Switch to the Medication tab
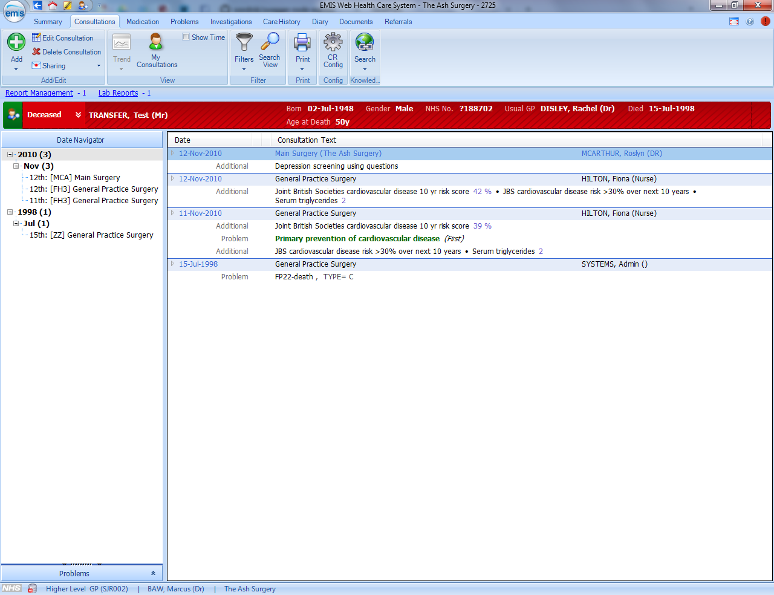774x595 pixels. pyautogui.click(x=142, y=22)
